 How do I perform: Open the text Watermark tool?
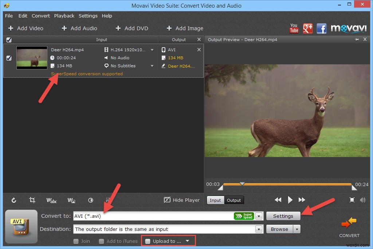click(51, 200)
